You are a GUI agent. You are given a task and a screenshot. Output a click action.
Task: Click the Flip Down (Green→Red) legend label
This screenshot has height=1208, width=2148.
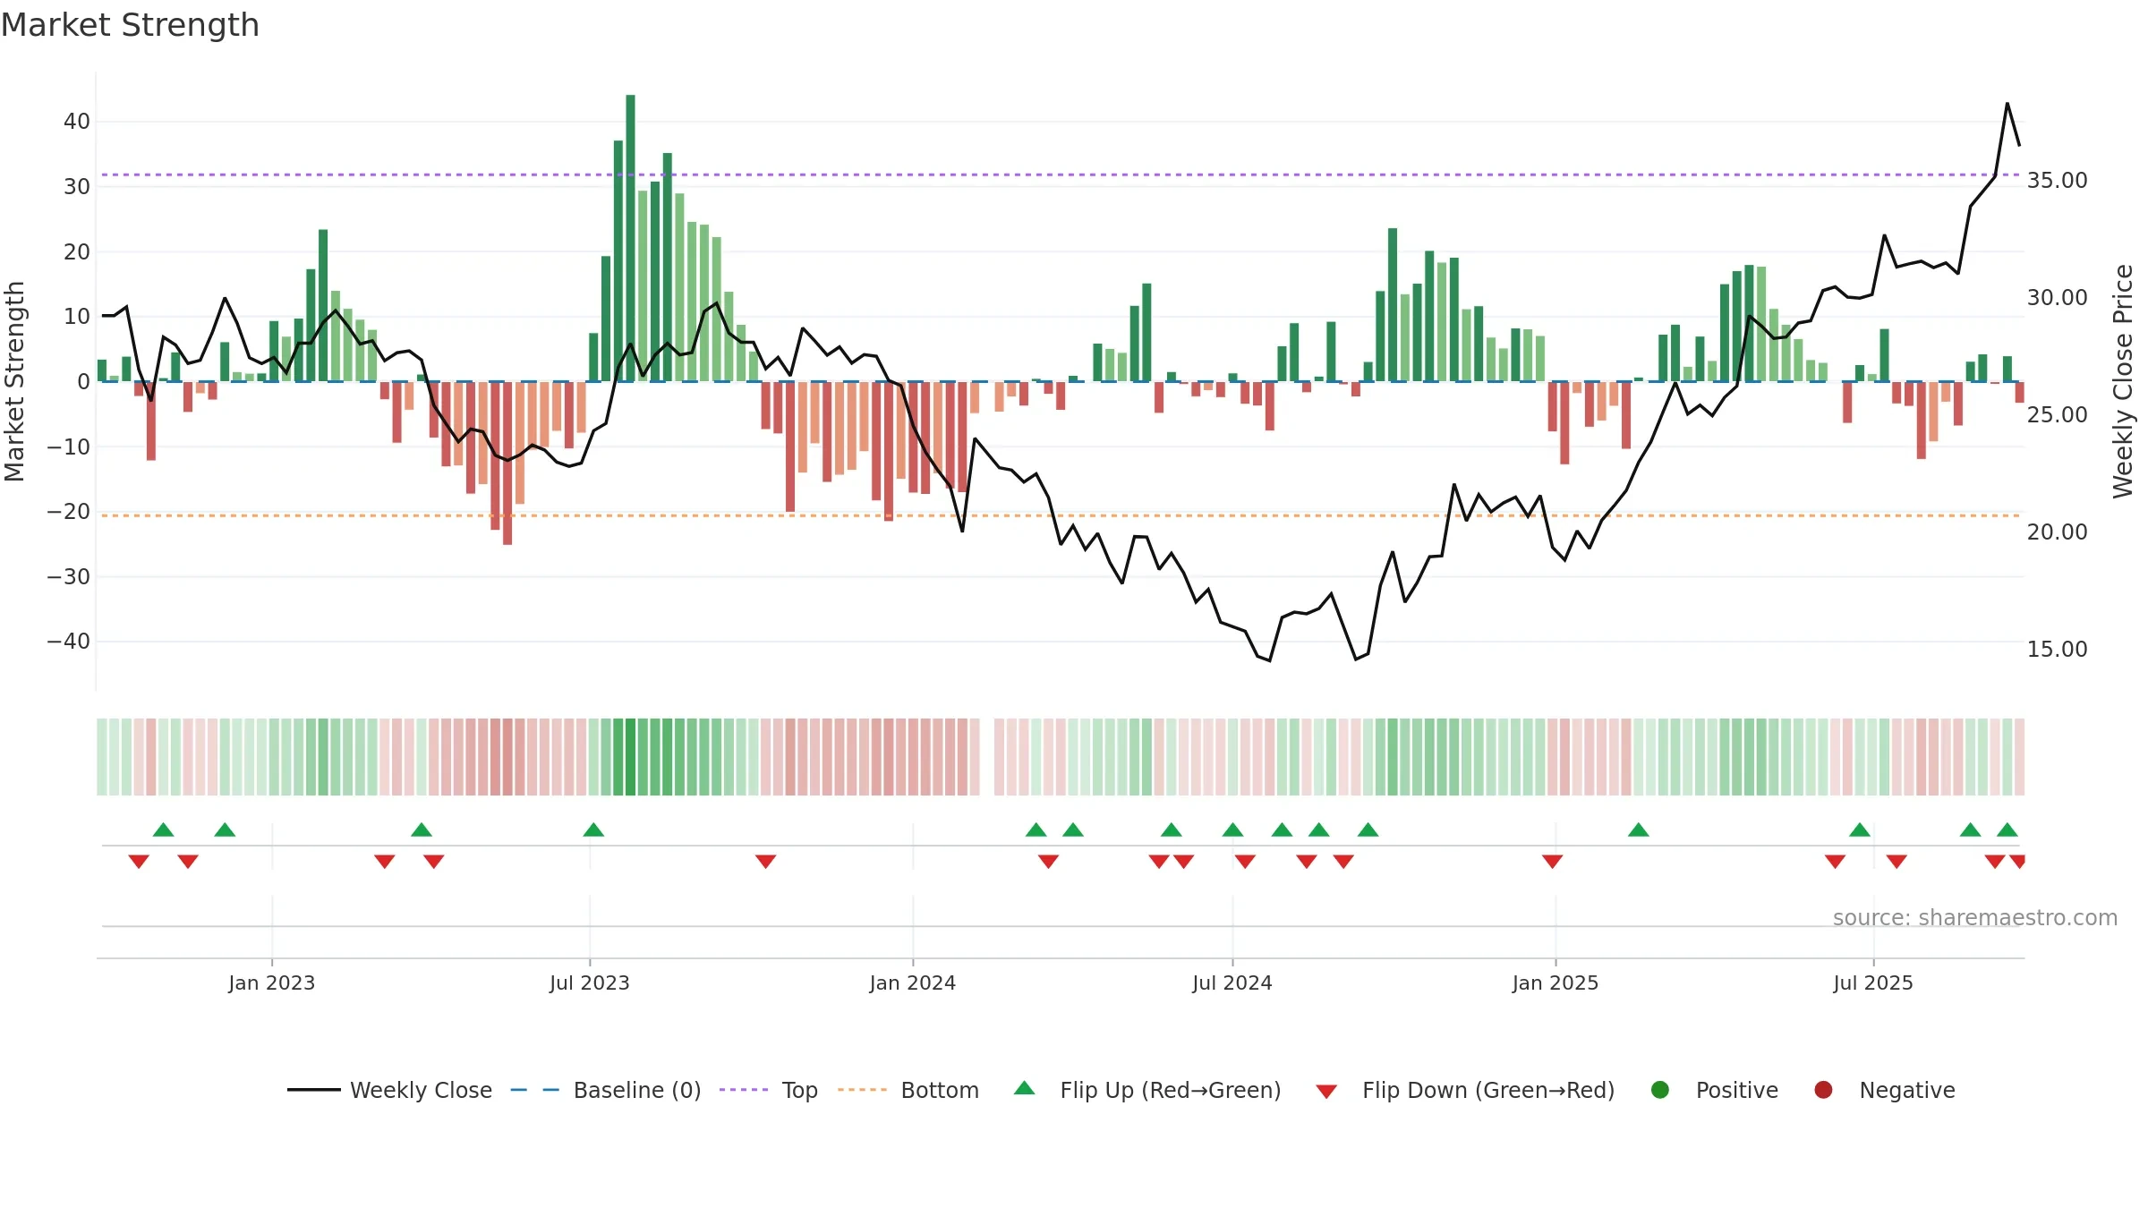(1488, 1090)
